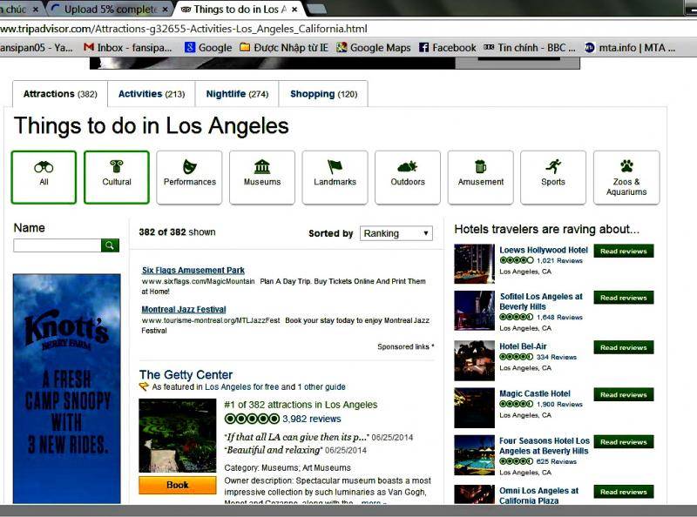The height and width of the screenshot is (517, 697).
Task: Open 1,021 Reviews link for Loews
Action: click(x=559, y=261)
